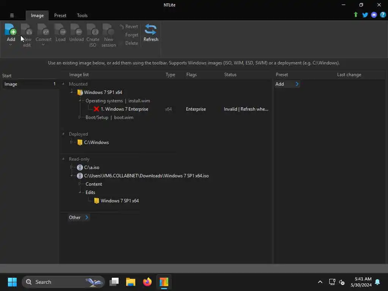Click the Load image toolbar icon
The image size is (388, 291).
(x=60, y=30)
